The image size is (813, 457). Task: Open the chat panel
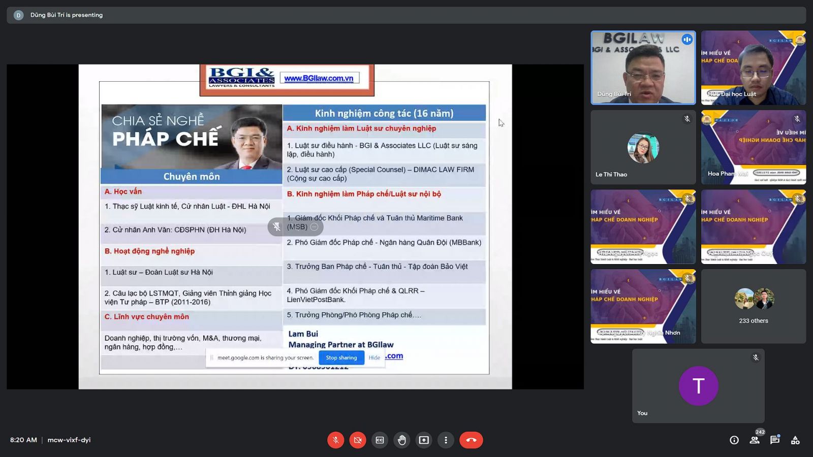775,440
